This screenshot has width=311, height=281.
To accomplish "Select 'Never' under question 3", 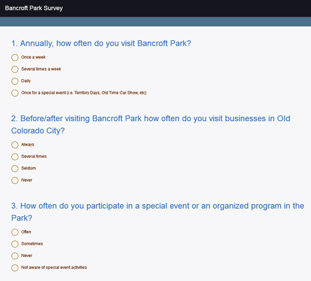I will (x=15, y=256).
